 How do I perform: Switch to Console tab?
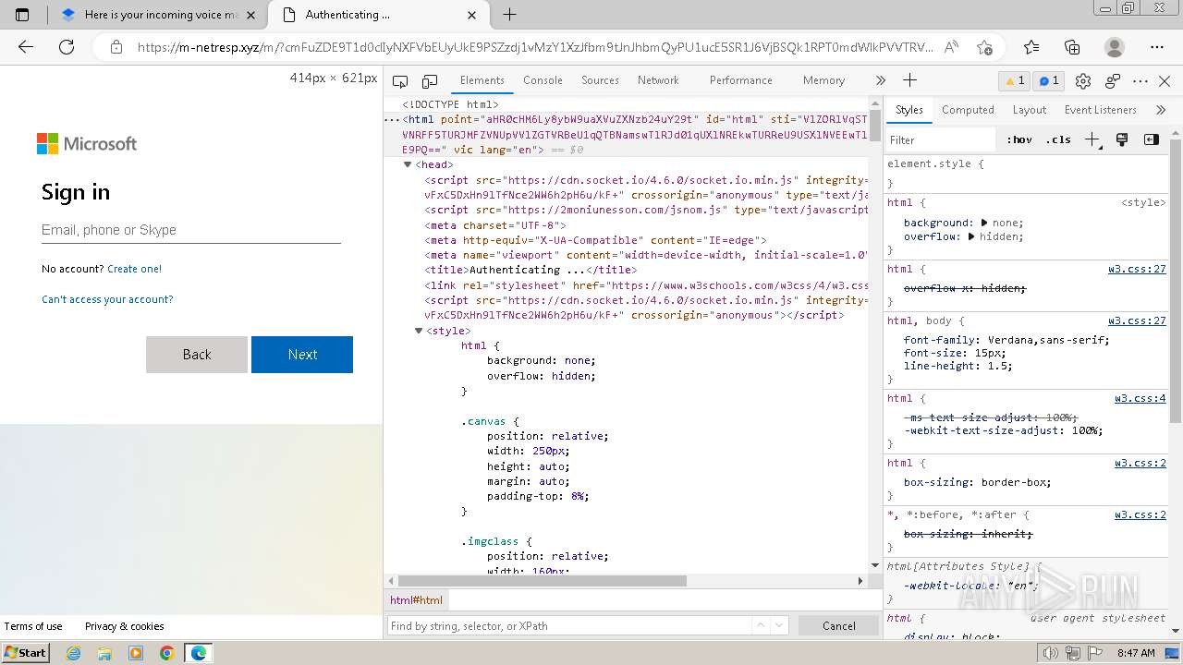click(x=543, y=80)
